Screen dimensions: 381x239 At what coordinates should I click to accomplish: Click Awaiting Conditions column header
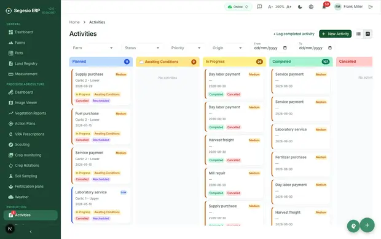click(168, 62)
